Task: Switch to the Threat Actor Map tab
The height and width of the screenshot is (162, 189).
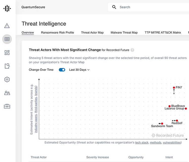Action: pyautogui.click(x=92, y=33)
